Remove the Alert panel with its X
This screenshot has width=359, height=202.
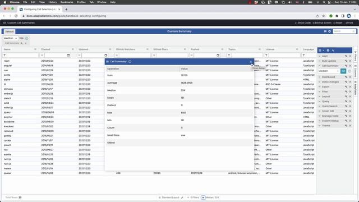coord(350,56)
